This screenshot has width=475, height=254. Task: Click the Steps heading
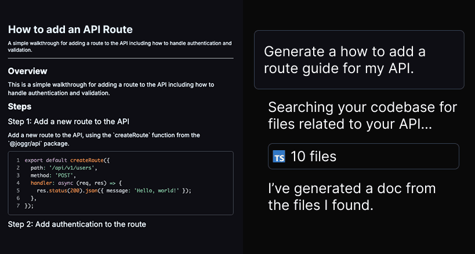tap(20, 107)
